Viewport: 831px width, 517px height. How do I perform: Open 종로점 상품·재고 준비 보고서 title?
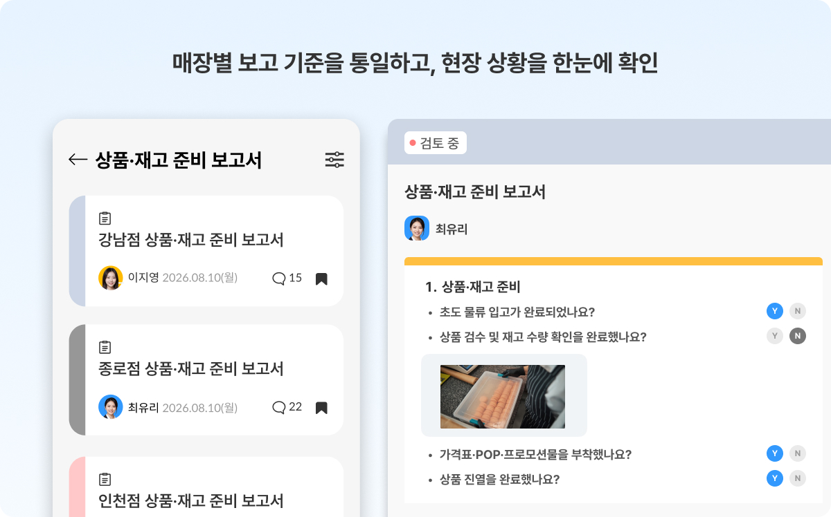pyautogui.click(x=191, y=369)
